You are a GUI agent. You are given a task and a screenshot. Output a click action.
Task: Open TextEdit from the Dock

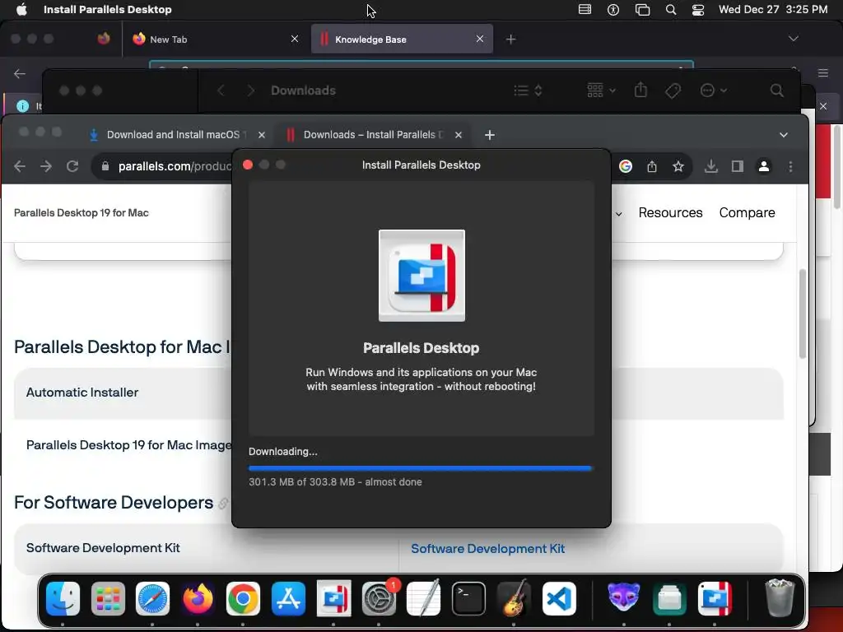pos(424,599)
